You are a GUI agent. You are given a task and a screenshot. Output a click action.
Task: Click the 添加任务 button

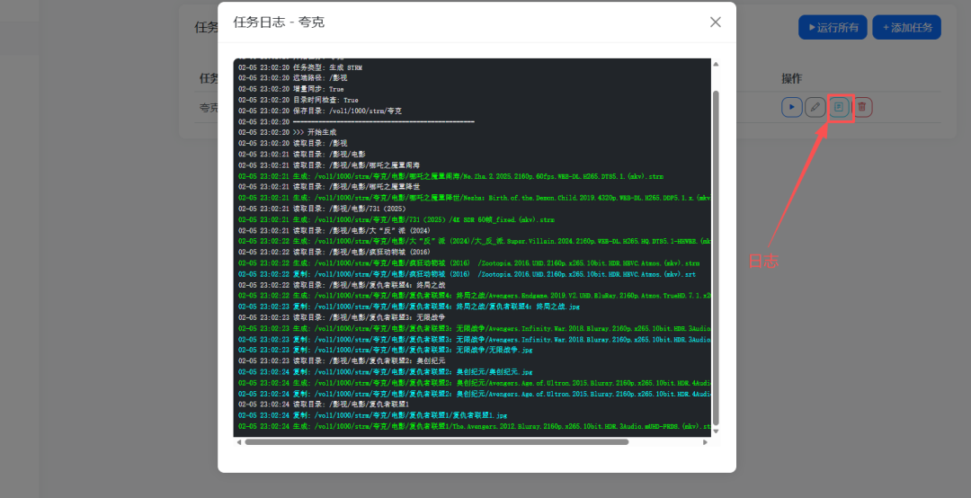906,27
